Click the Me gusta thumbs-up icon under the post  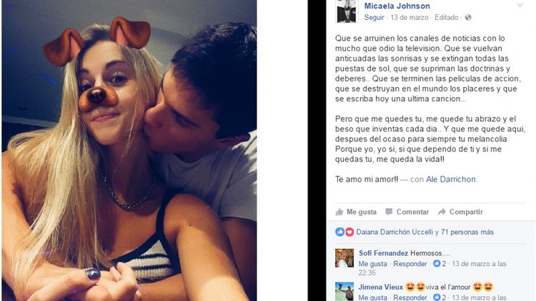tap(339, 212)
